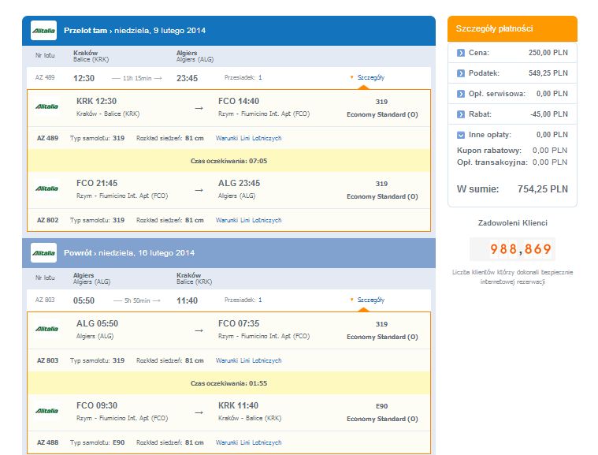Image resolution: width=598 pixels, height=455 pixels.
Task: Click the KRK 12:30 departure text
Action: (x=96, y=101)
